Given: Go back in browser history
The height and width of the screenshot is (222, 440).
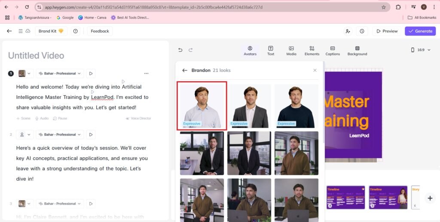Looking at the screenshot, I should [6, 7].
